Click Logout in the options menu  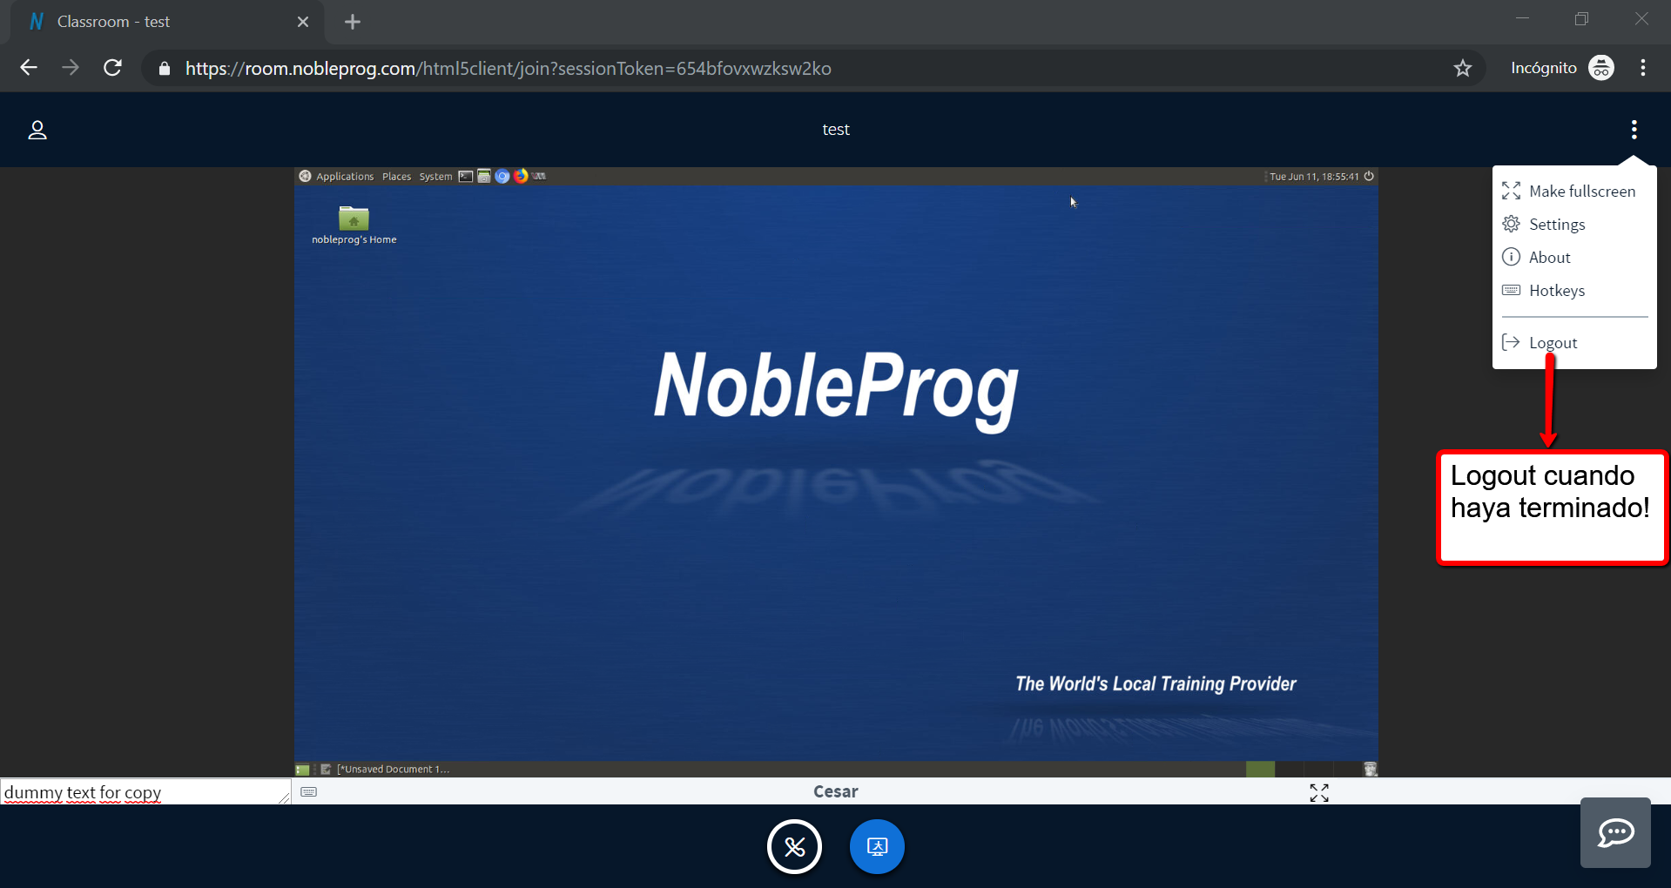pos(1540,343)
